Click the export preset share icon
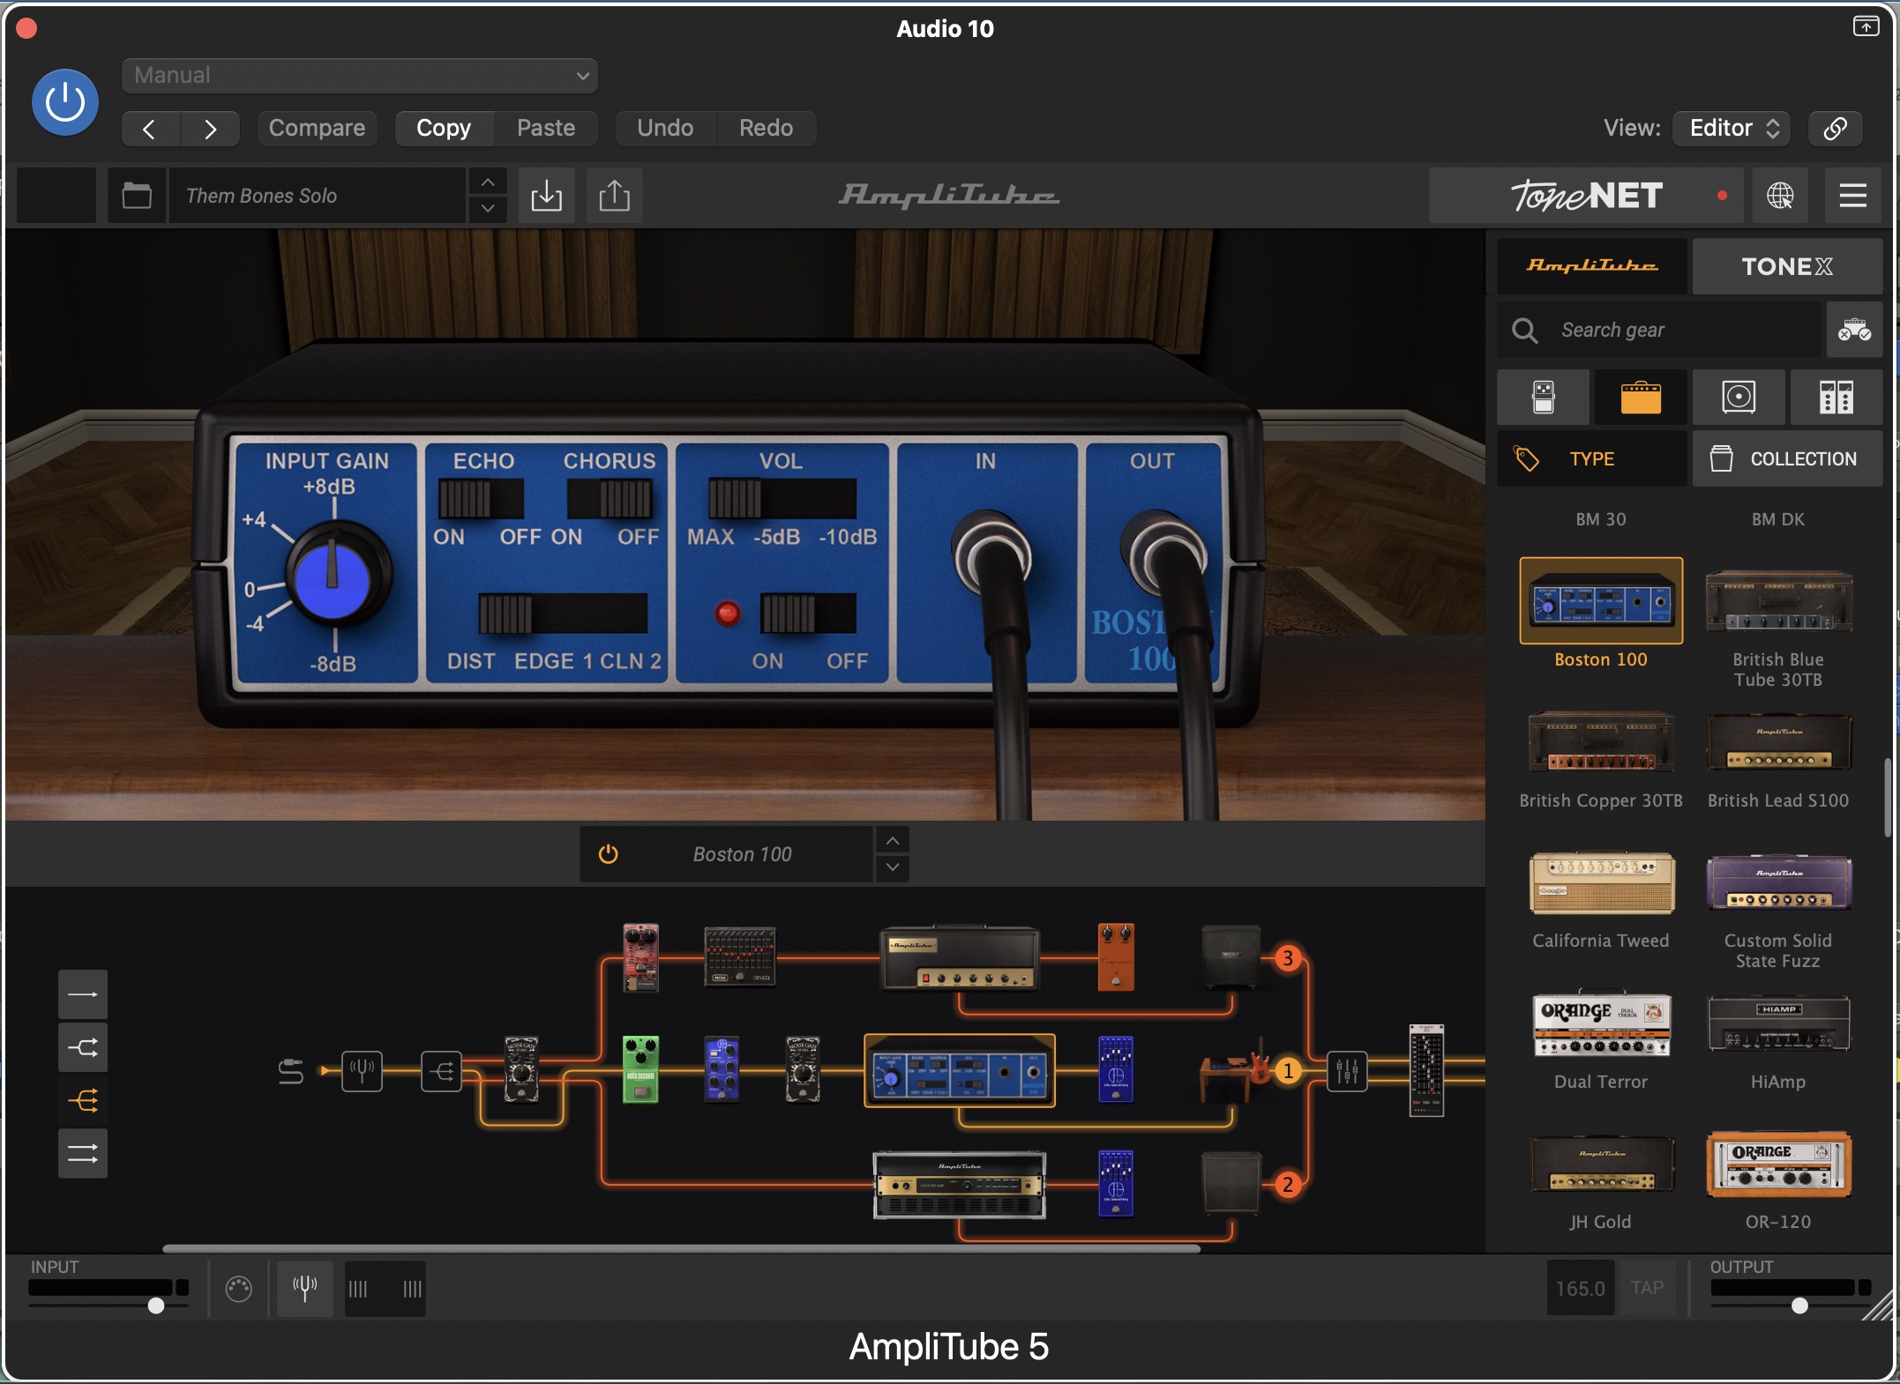1900x1384 pixels. (614, 195)
